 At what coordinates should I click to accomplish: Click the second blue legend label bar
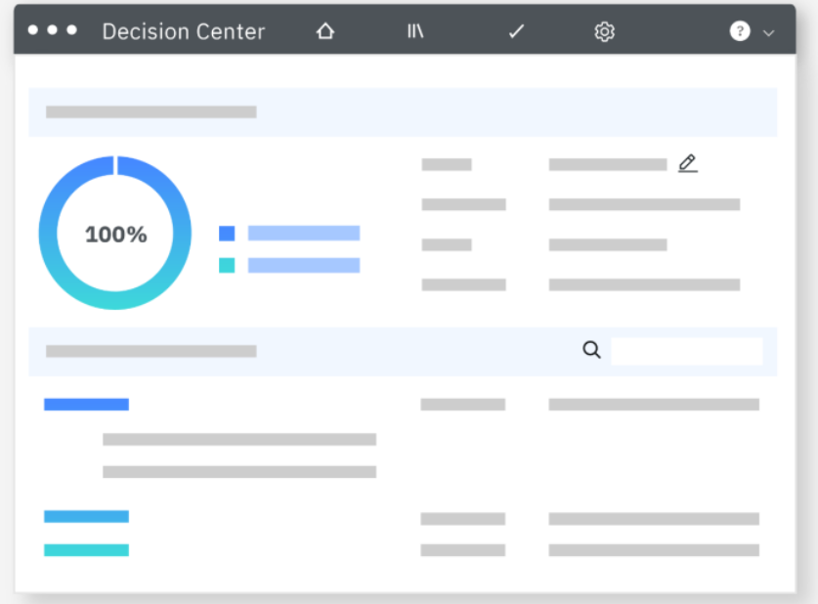[304, 265]
